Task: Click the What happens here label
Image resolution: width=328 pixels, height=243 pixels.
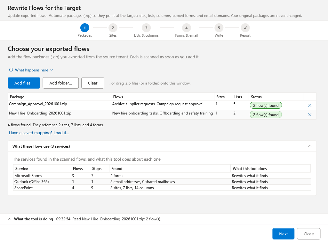Action: [32, 70]
